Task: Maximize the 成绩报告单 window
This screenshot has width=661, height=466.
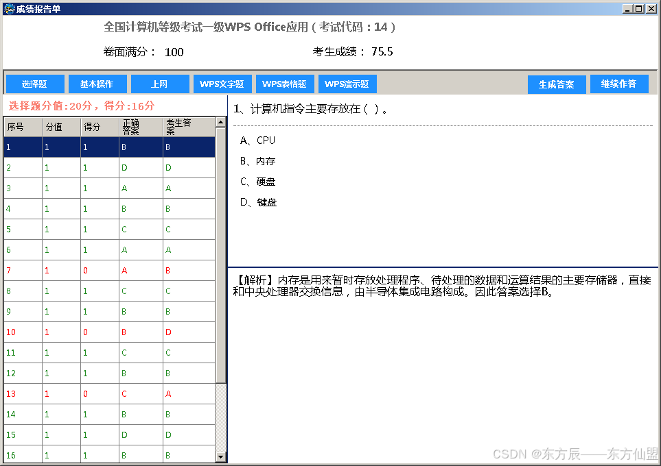Action: coord(638,8)
